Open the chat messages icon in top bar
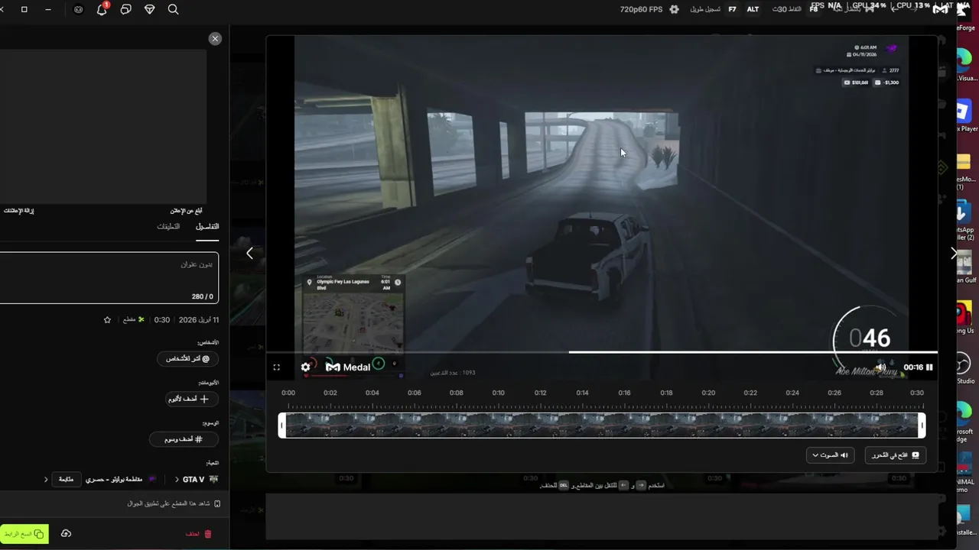 [126, 9]
